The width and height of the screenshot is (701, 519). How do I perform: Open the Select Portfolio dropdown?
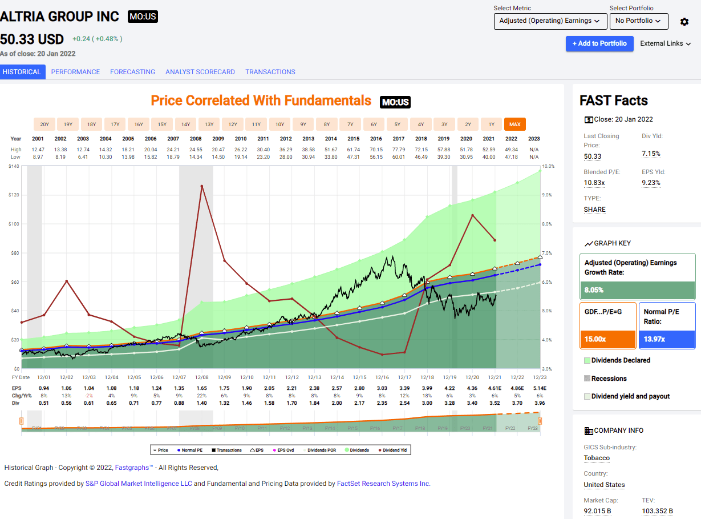(638, 21)
